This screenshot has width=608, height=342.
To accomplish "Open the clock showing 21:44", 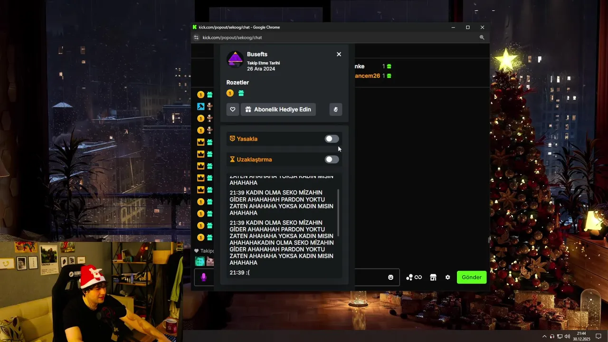I will point(581,336).
